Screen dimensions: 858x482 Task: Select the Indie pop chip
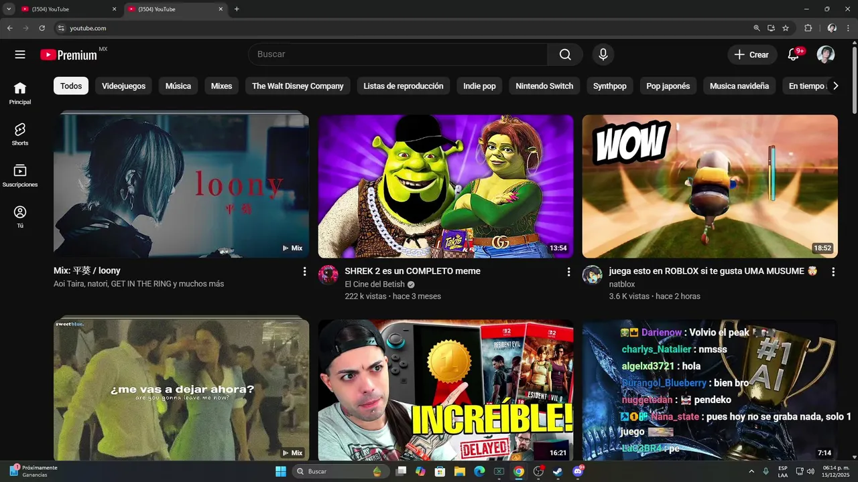coord(479,86)
